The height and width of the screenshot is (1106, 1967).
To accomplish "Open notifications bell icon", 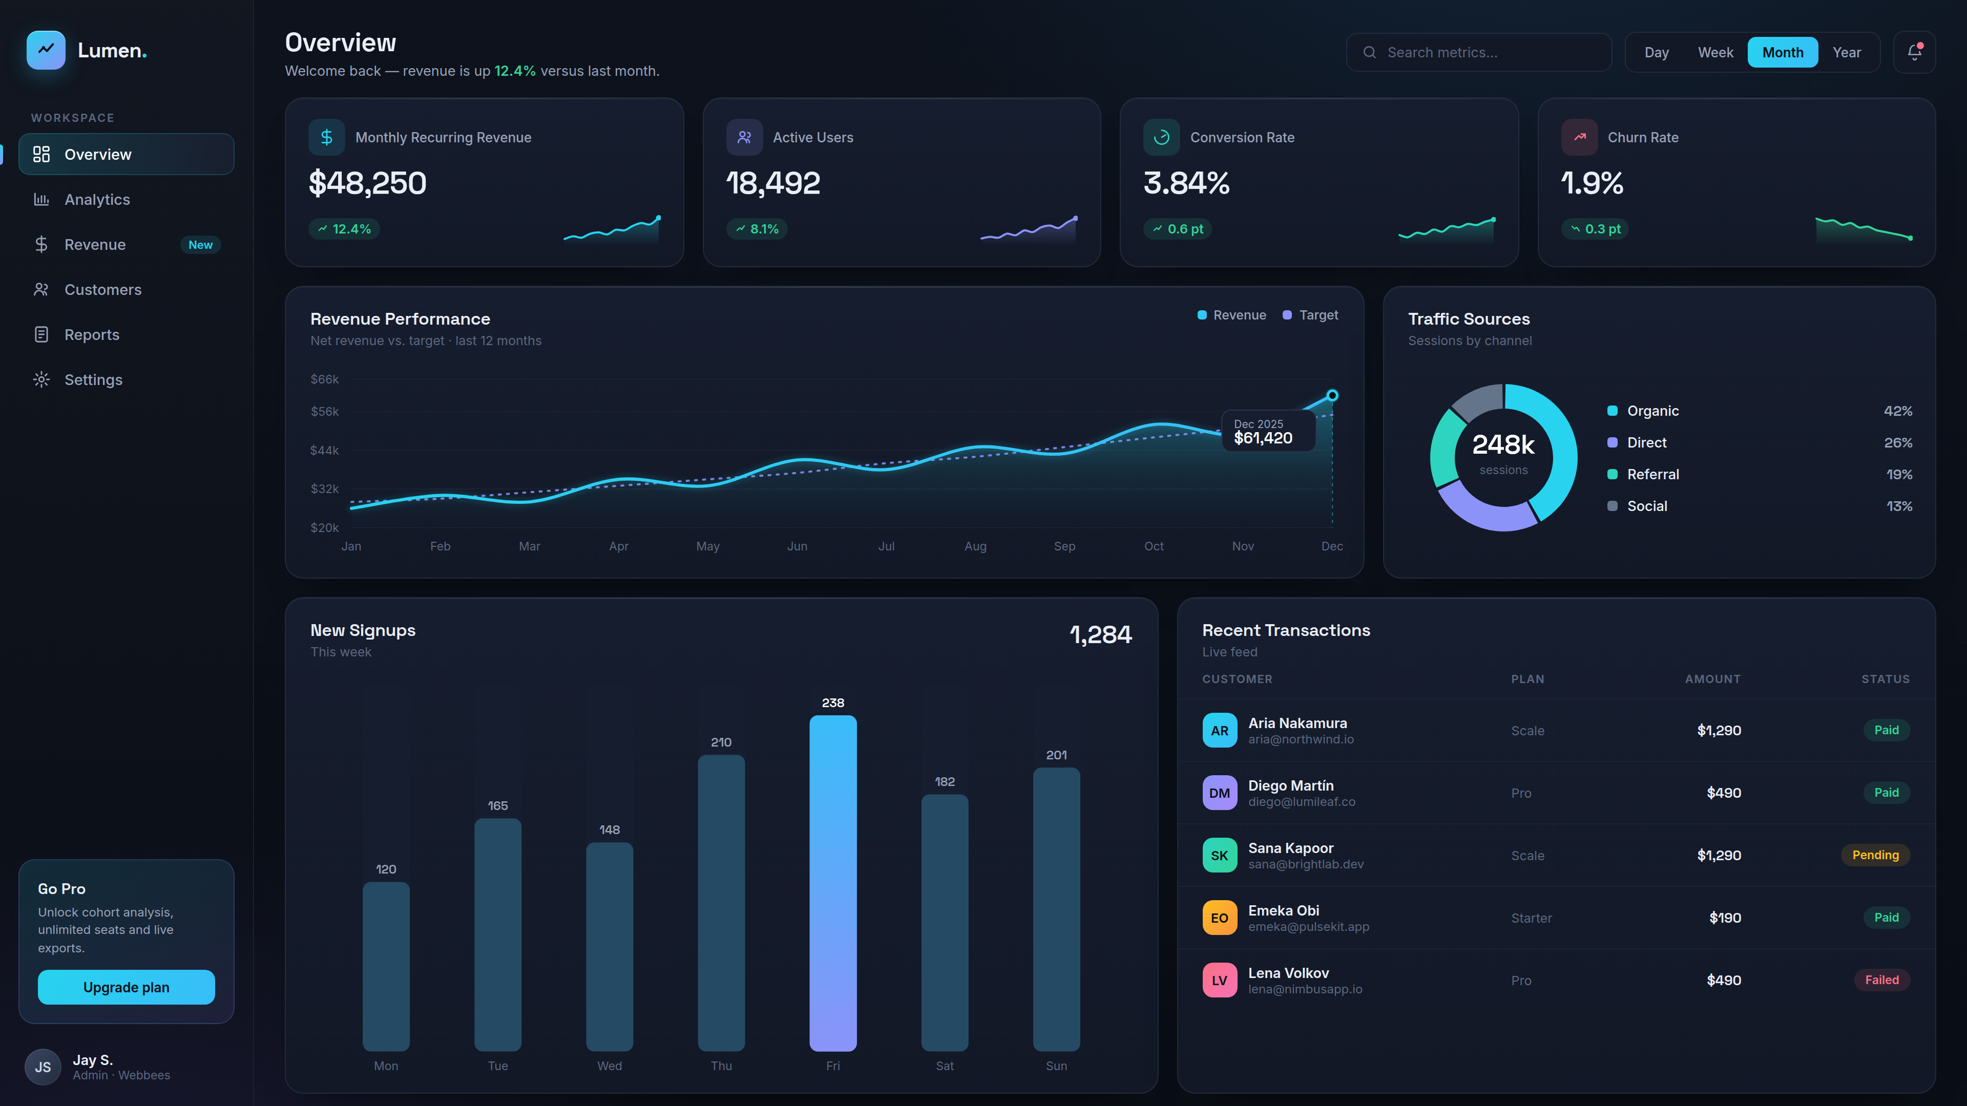I will (x=1914, y=52).
